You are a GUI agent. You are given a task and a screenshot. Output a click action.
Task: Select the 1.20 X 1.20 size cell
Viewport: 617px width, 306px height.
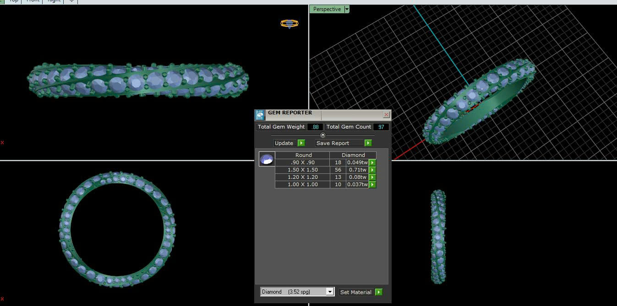pyautogui.click(x=302, y=177)
